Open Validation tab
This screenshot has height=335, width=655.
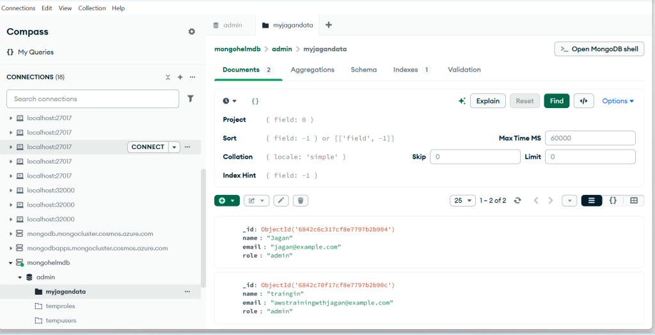[464, 70]
